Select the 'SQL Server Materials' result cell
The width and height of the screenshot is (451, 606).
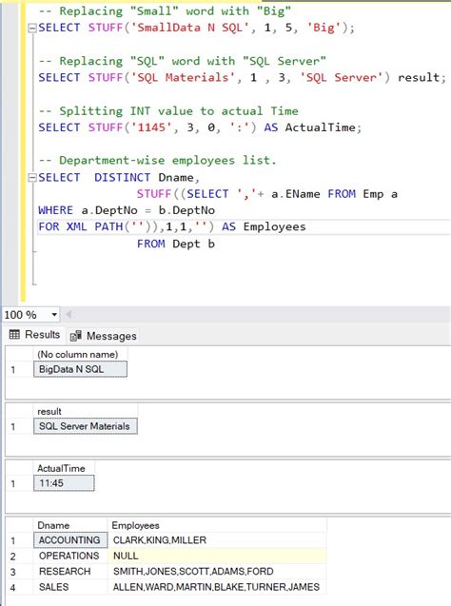(x=86, y=426)
